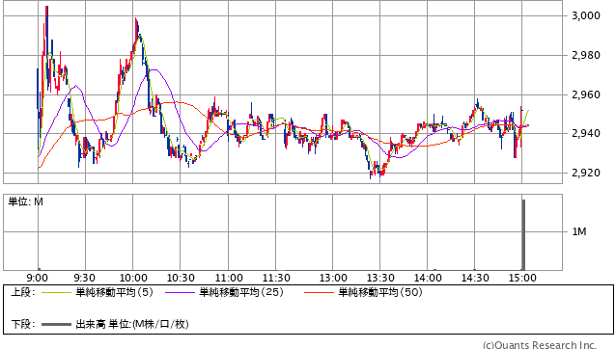The image size is (616, 349).
Task: Click the 2,960 price axis label
Action: (x=586, y=94)
